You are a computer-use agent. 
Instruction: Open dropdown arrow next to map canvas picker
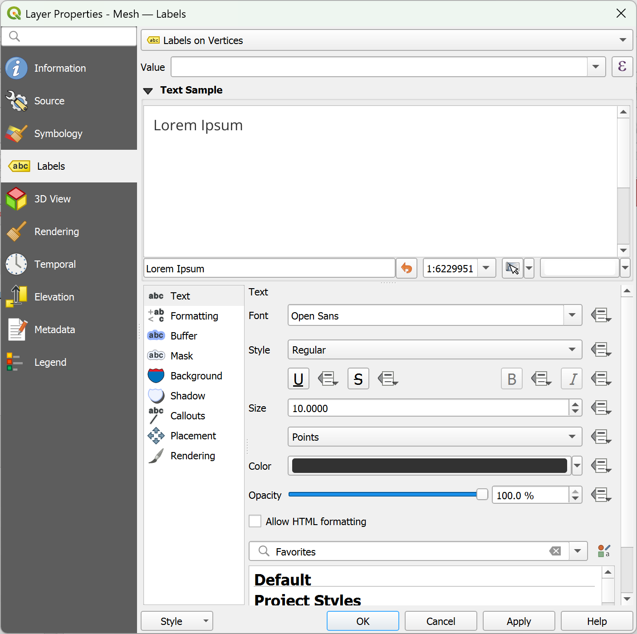(529, 268)
